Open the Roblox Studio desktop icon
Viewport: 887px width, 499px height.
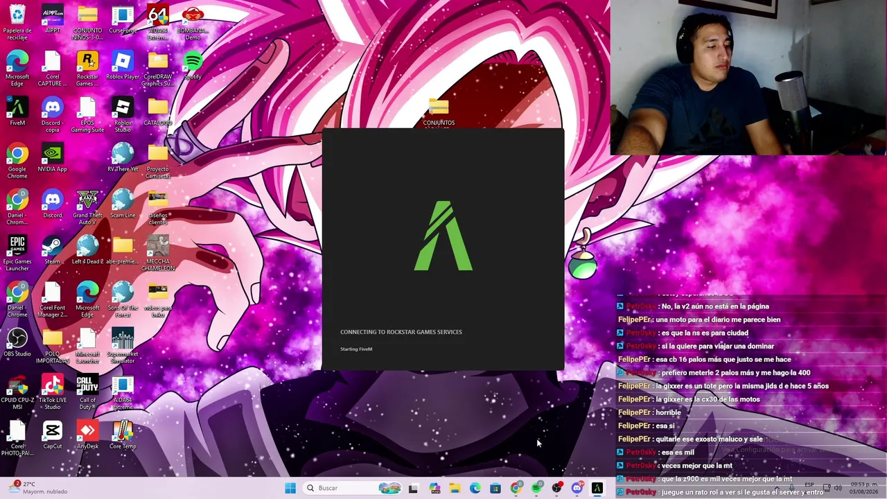click(x=123, y=115)
